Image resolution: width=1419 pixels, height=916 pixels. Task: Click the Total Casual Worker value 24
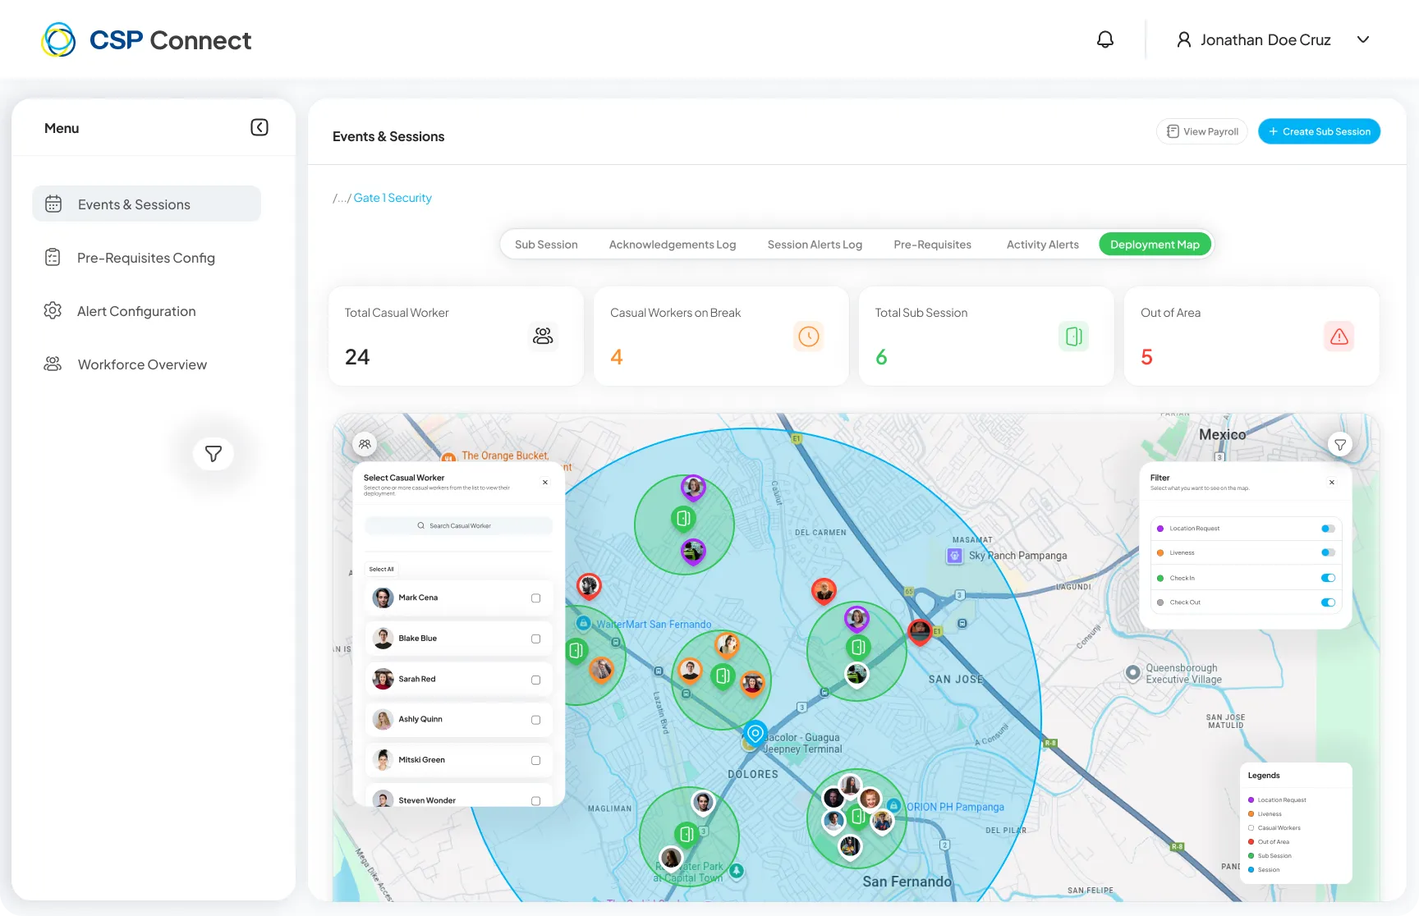pos(357,357)
